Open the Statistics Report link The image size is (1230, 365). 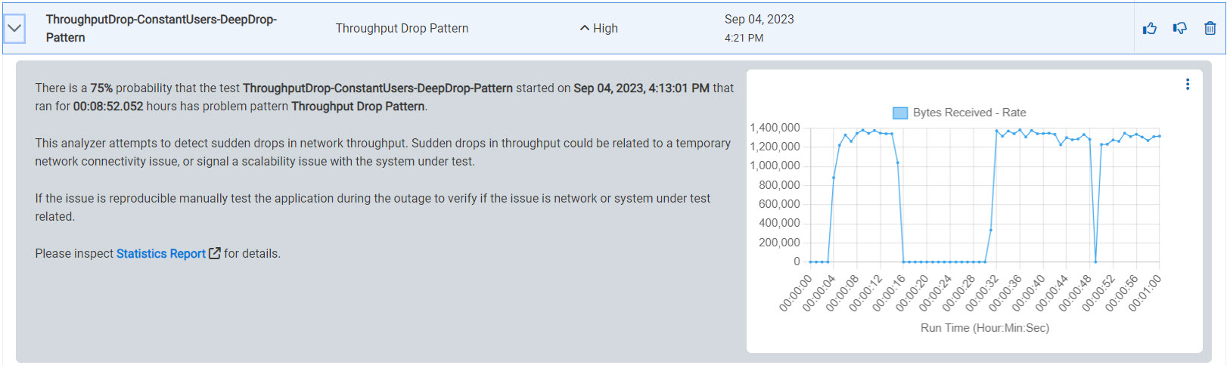[161, 254]
